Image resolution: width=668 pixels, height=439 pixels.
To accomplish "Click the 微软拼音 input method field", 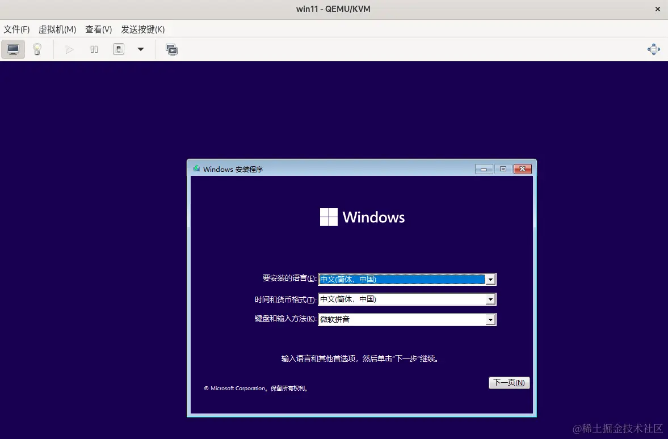I will (x=407, y=319).
